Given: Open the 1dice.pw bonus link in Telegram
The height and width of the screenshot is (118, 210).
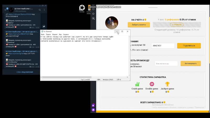Looking at the screenshot, I should pyautogui.click(x=20, y=14).
